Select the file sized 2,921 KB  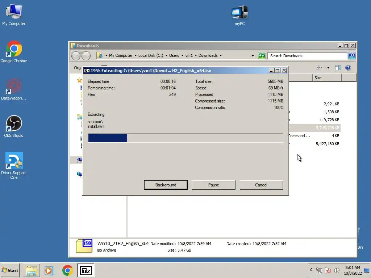pos(331,104)
